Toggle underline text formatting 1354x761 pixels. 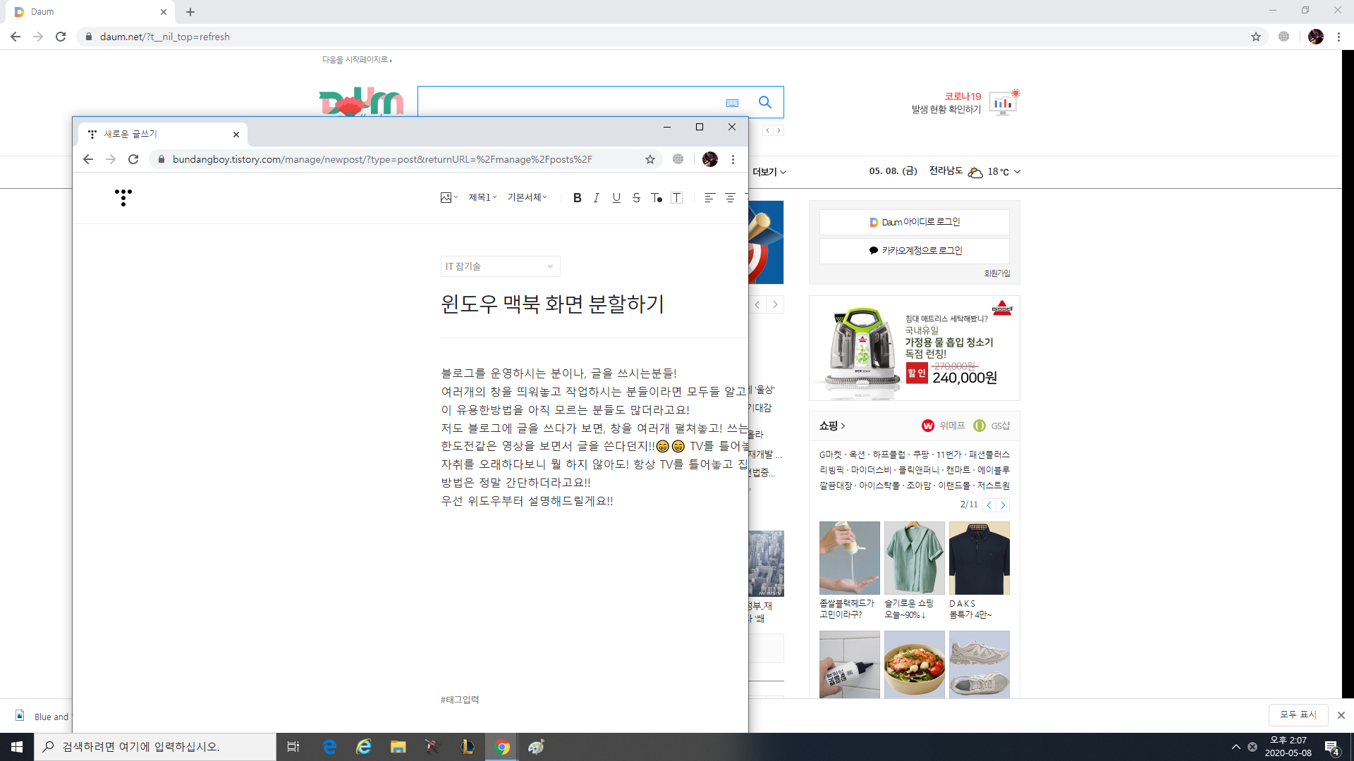[x=616, y=198]
